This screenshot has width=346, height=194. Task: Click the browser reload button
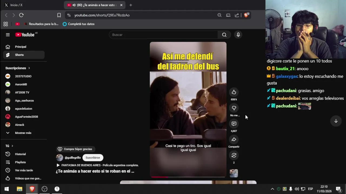click(x=21, y=15)
